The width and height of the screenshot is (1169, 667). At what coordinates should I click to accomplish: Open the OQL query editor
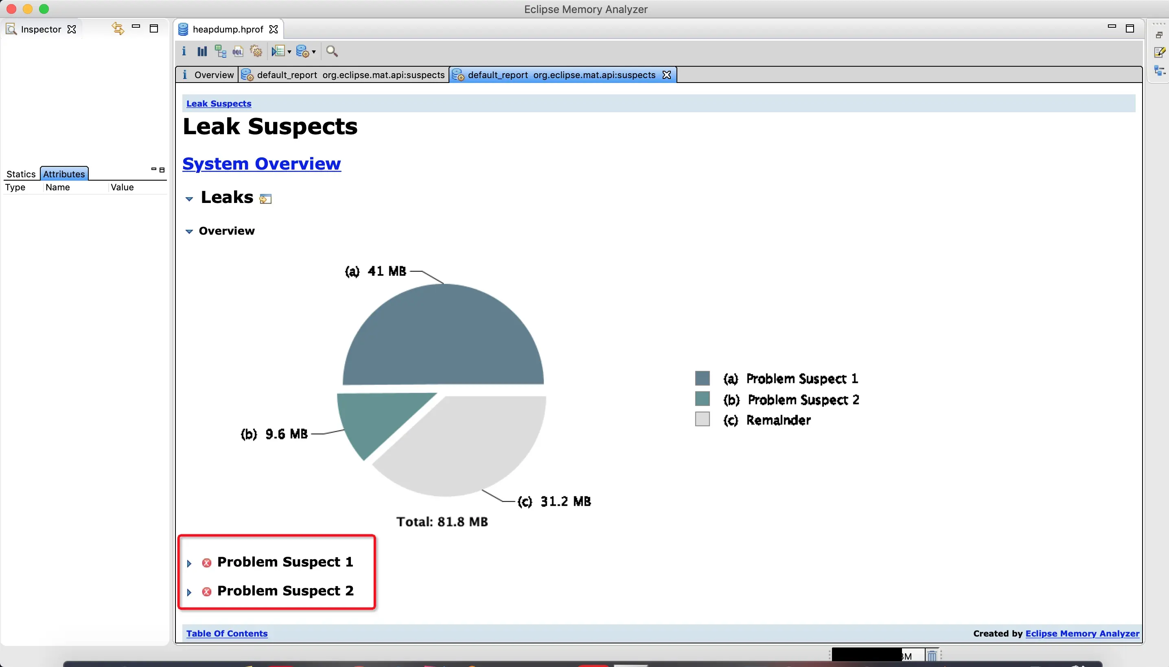coord(237,51)
